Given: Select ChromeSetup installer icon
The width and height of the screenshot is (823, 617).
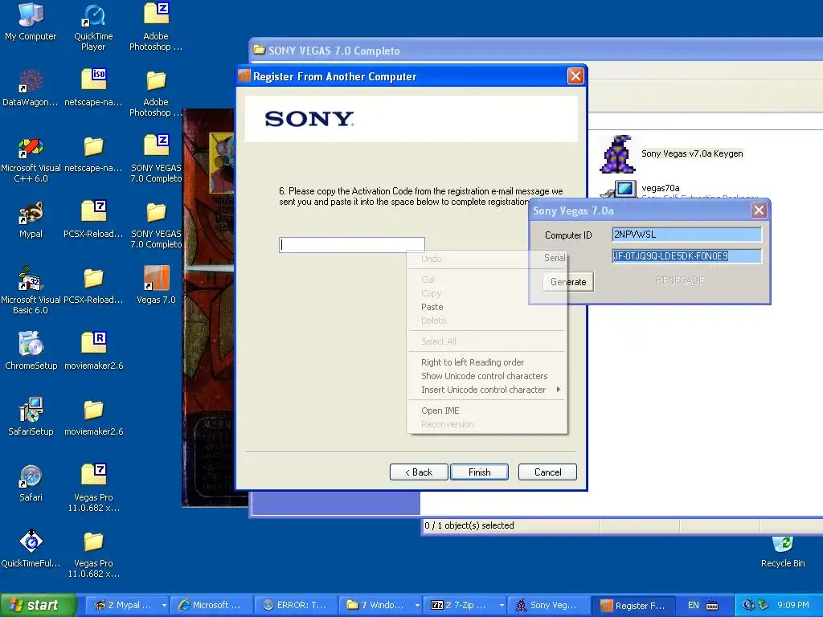Looking at the screenshot, I should [31, 350].
